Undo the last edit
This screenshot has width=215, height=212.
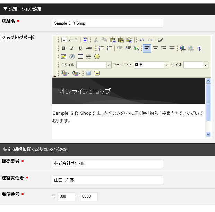[x=142, y=40]
